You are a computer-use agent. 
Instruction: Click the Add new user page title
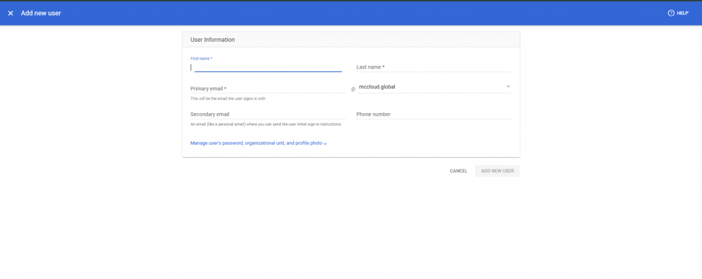[x=40, y=13]
